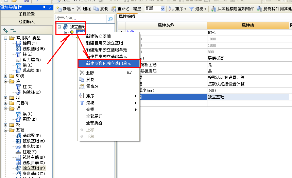The width and height of the screenshot is (292, 178).
Task: Select 现浇板(B) in the tree
Action: point(32,71)
